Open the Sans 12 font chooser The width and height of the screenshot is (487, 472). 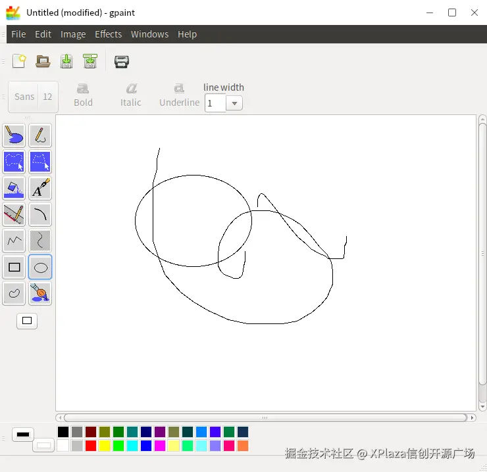click(33, 97)
